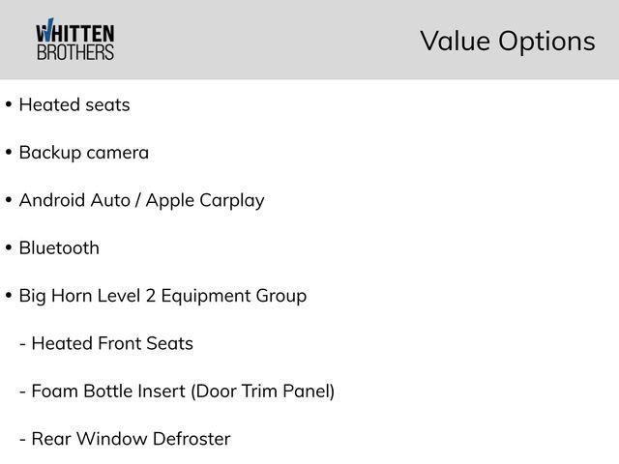This screenshot has width=619, height=464.
Task: Click the bullet beside Backup camera
Action: [9, 153]
